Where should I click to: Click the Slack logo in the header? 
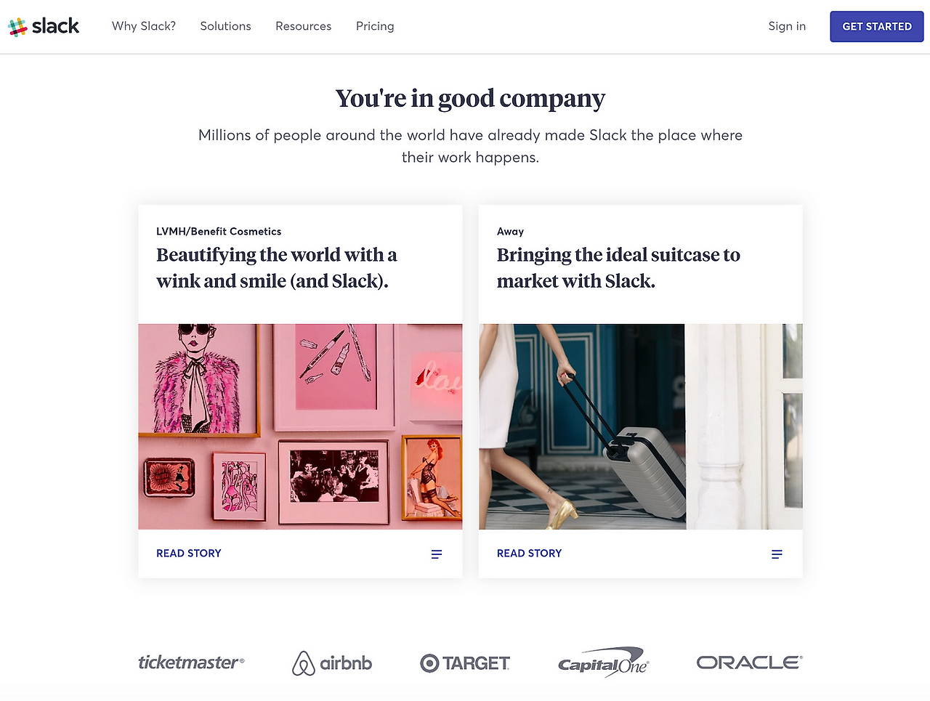[x=44, y=26]
